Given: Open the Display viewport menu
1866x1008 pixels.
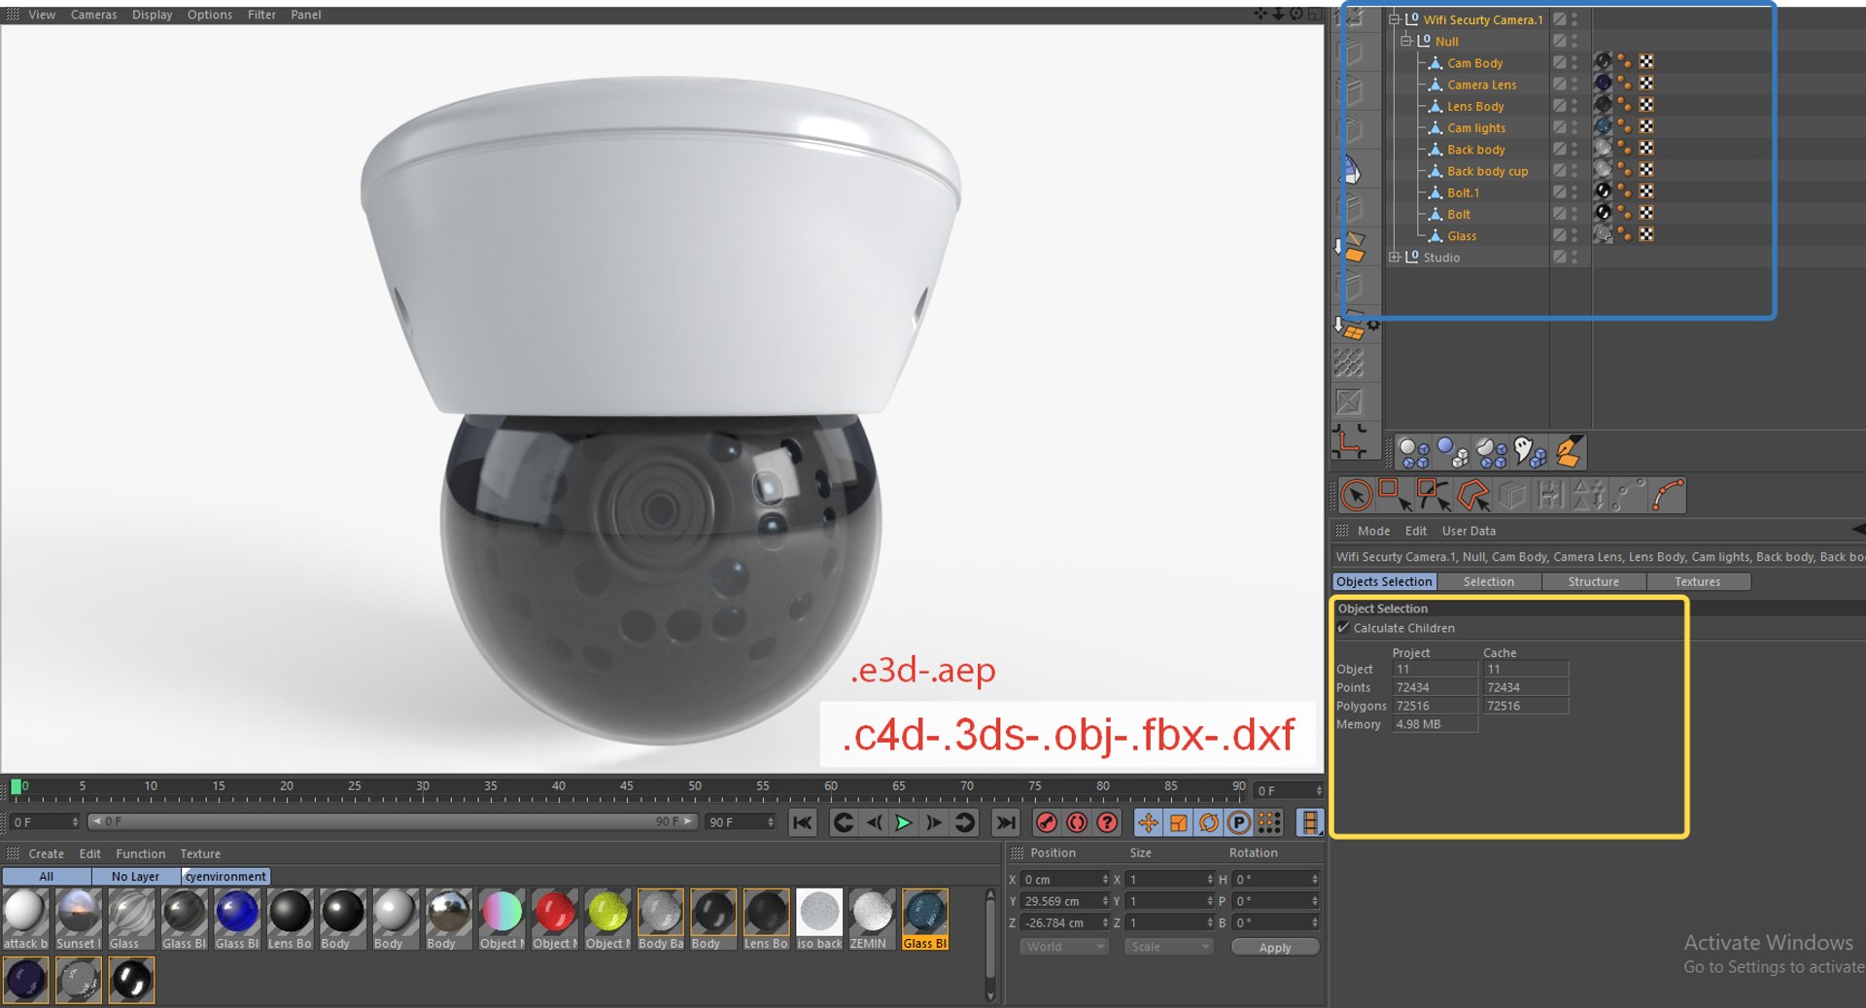Looking at the screenshot, I should click(x=152, y=15).
